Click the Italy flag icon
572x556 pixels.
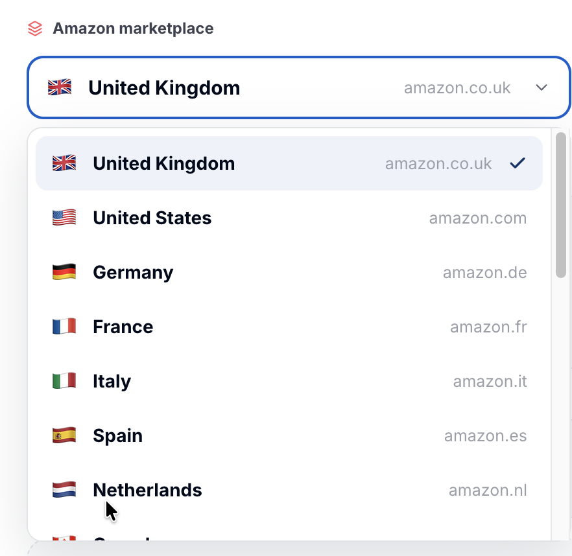64,381
